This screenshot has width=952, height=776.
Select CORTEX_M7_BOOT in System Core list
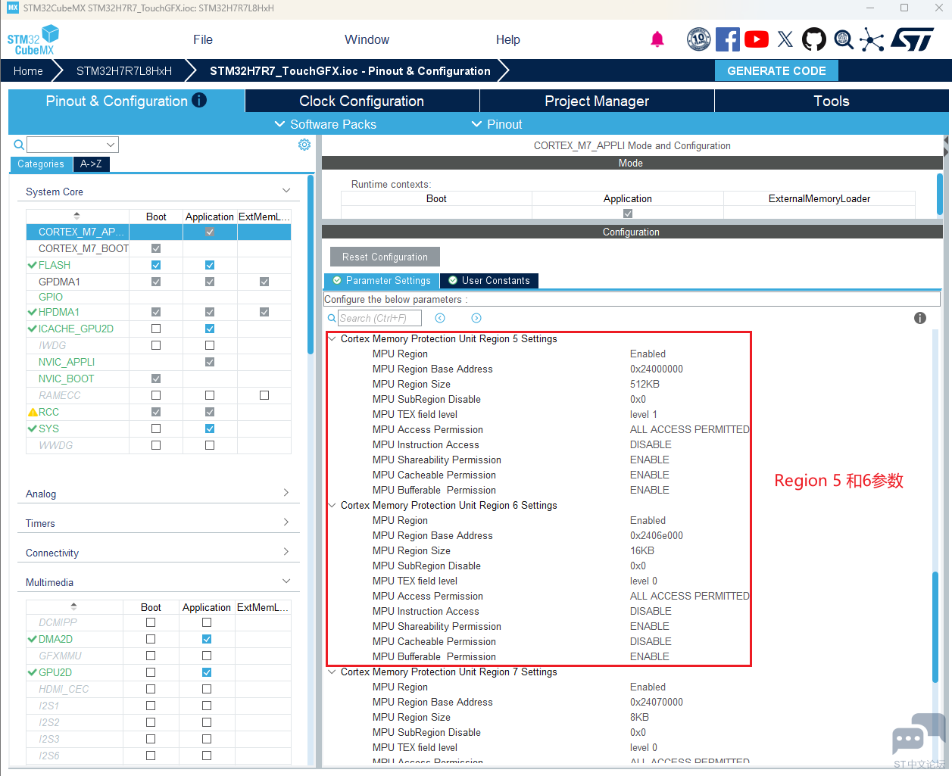(x=83, y=248)
